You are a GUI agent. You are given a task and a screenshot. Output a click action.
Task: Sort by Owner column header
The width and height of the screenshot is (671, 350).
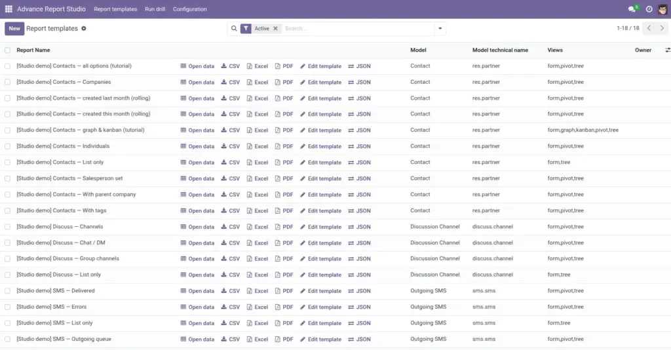click(x=643, y=50)
